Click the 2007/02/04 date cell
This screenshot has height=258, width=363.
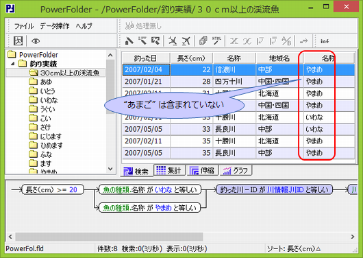tap(147, 70)
